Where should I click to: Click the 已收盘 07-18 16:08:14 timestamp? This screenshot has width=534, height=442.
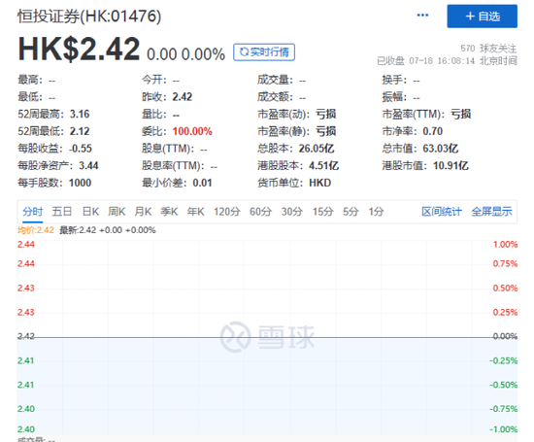[x=447, y=61]
